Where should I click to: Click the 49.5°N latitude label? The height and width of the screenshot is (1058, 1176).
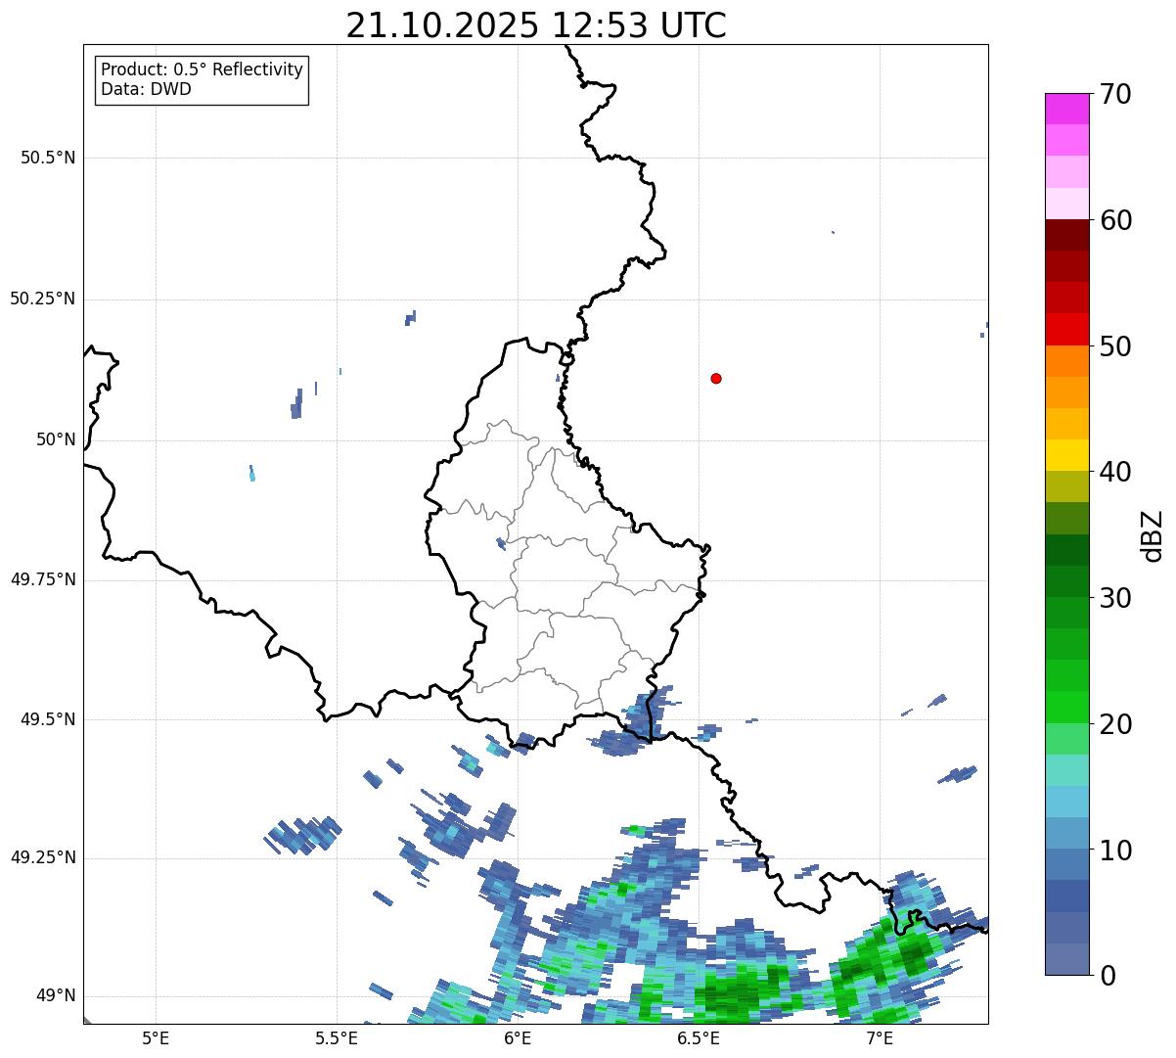48,719
